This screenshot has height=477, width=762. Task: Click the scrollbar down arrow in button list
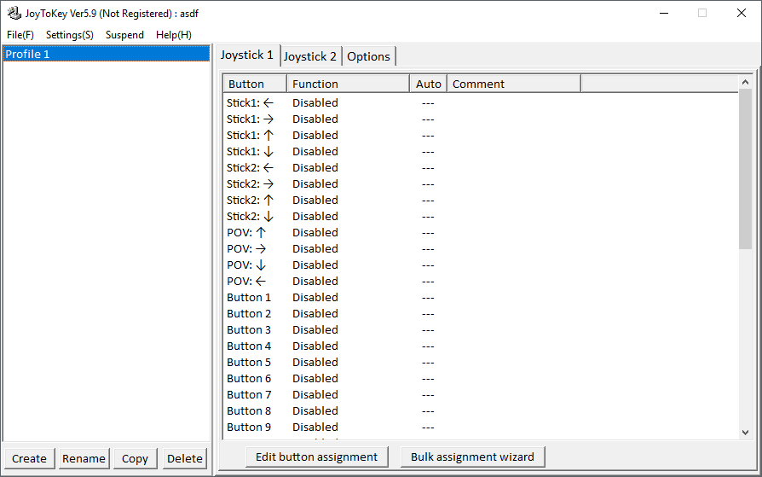pyautogui.click(x=745, y=433)
